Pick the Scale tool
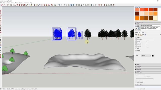 pos(24,5)
